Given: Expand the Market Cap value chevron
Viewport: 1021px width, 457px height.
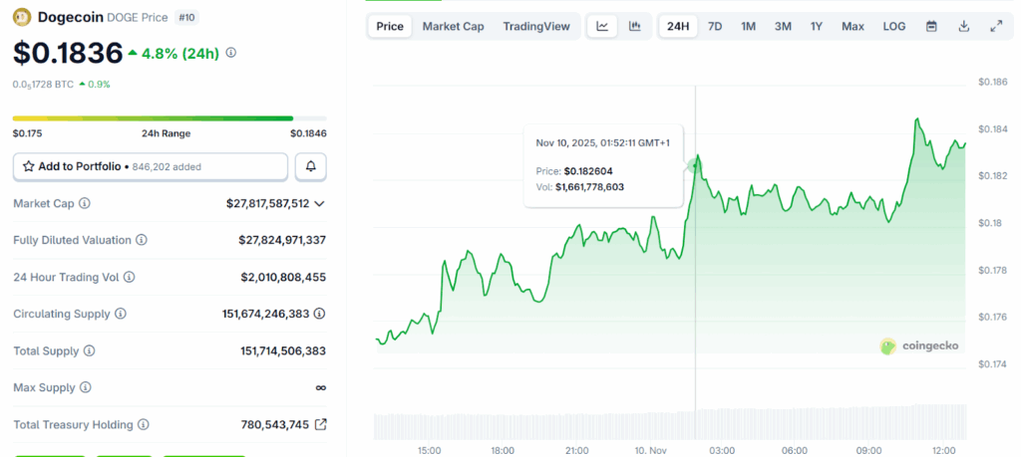Looking at the screenshot, I should click(319, 203).
